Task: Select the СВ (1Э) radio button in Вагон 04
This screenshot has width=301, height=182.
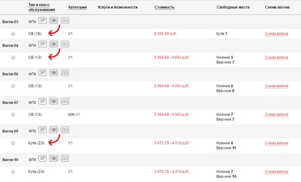Action: coord(13,58)
